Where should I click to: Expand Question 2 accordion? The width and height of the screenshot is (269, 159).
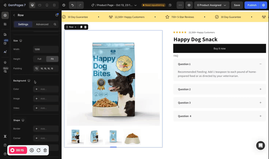click(219, 89)
